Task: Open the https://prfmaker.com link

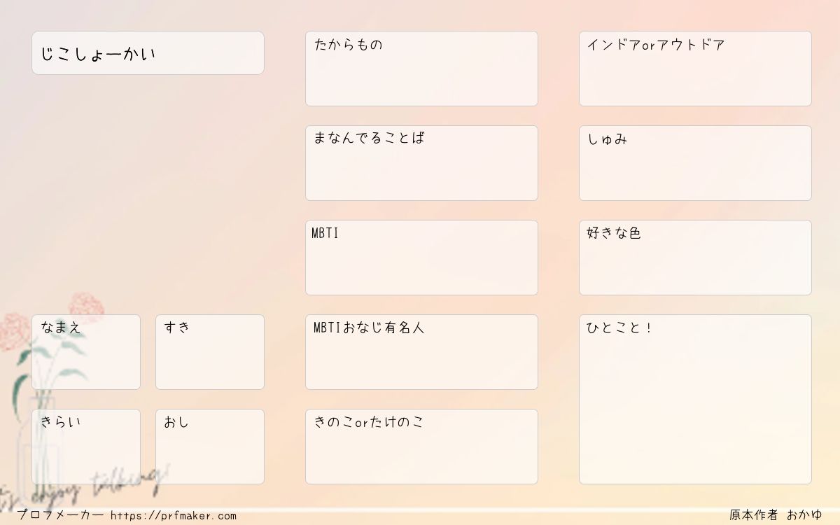Action: [174, 516]
